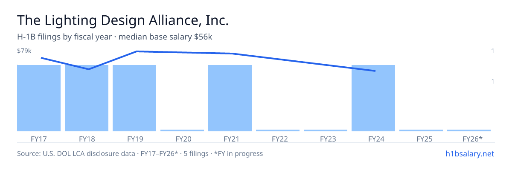Click the FY19 filings bar
This screenshot has width=512, height=170.
tap(134, 98)
